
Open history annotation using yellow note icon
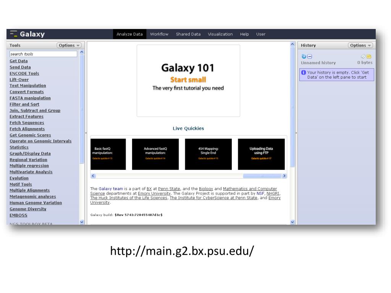tap(369, 56)
